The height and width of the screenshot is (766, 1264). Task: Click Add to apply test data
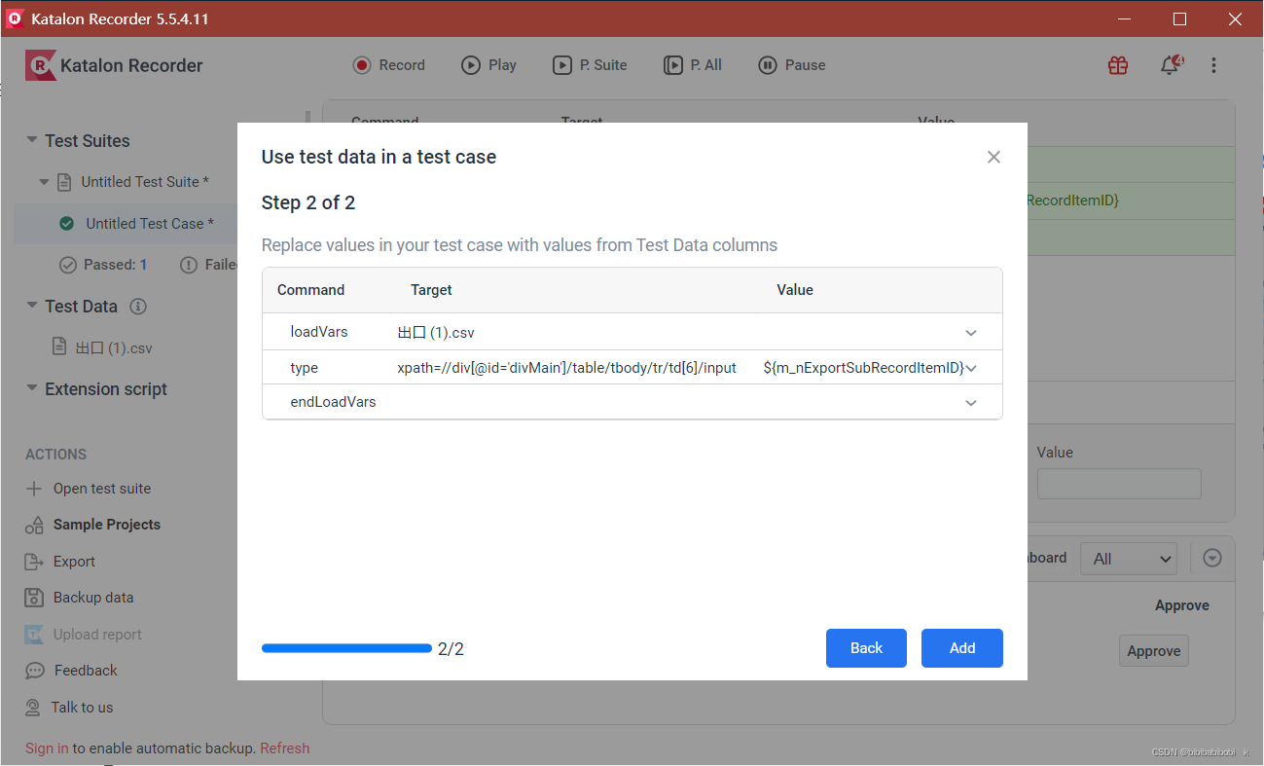point(962,648)
